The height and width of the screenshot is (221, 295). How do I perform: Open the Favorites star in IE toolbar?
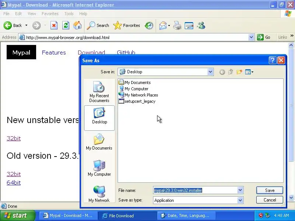point(117,25)
